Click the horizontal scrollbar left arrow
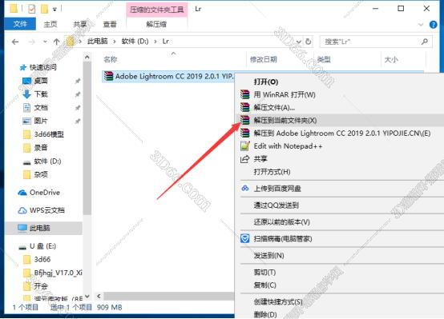Image resolution: width=444 pixels, height=319 pixels. [99, 296]
